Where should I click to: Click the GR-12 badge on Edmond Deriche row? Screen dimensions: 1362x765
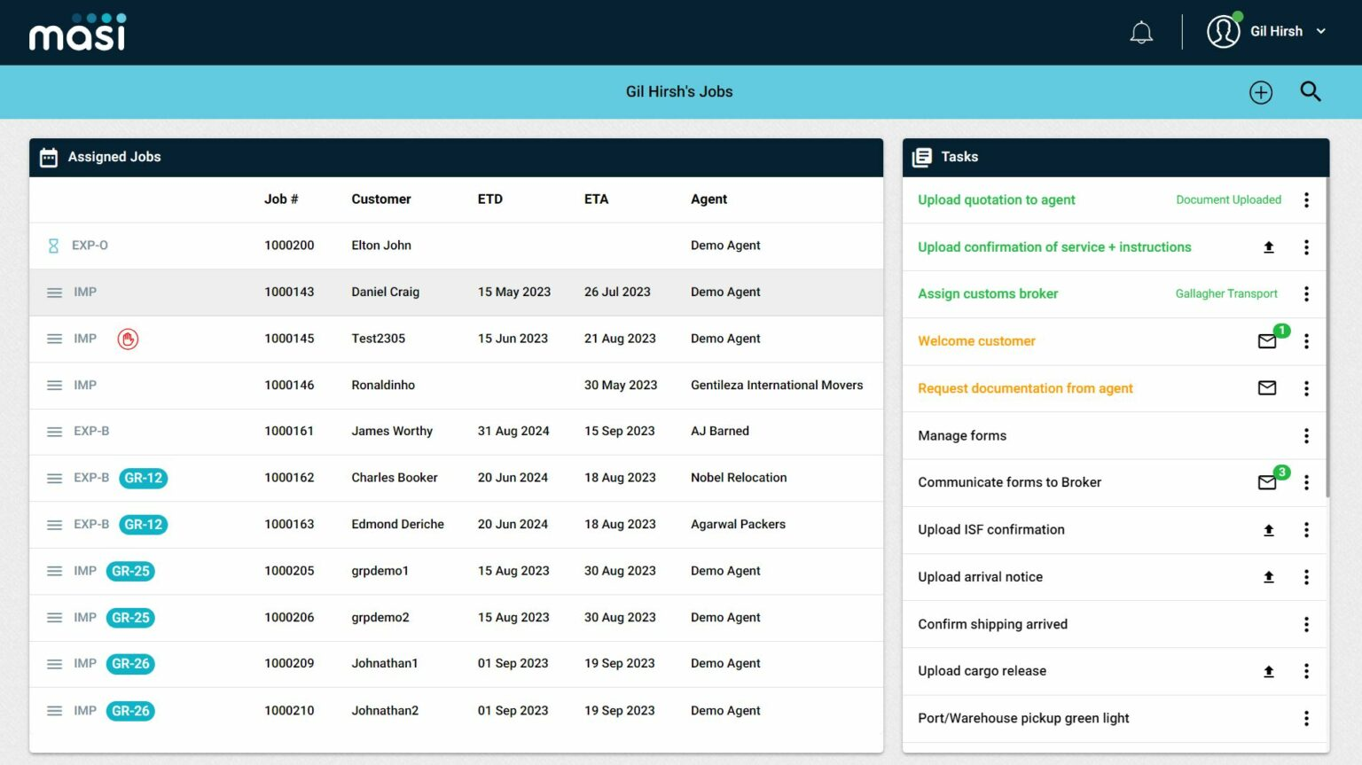(144, 525)
